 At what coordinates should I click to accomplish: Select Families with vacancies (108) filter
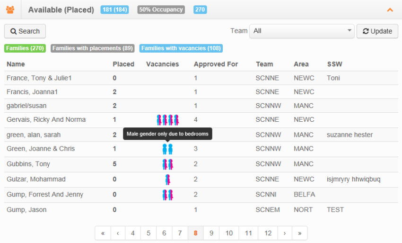click(x=181, y=48)
